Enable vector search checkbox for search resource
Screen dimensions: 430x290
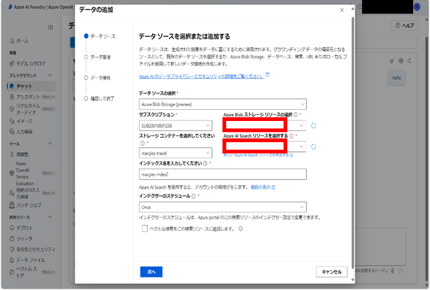(x=145, y=228)
